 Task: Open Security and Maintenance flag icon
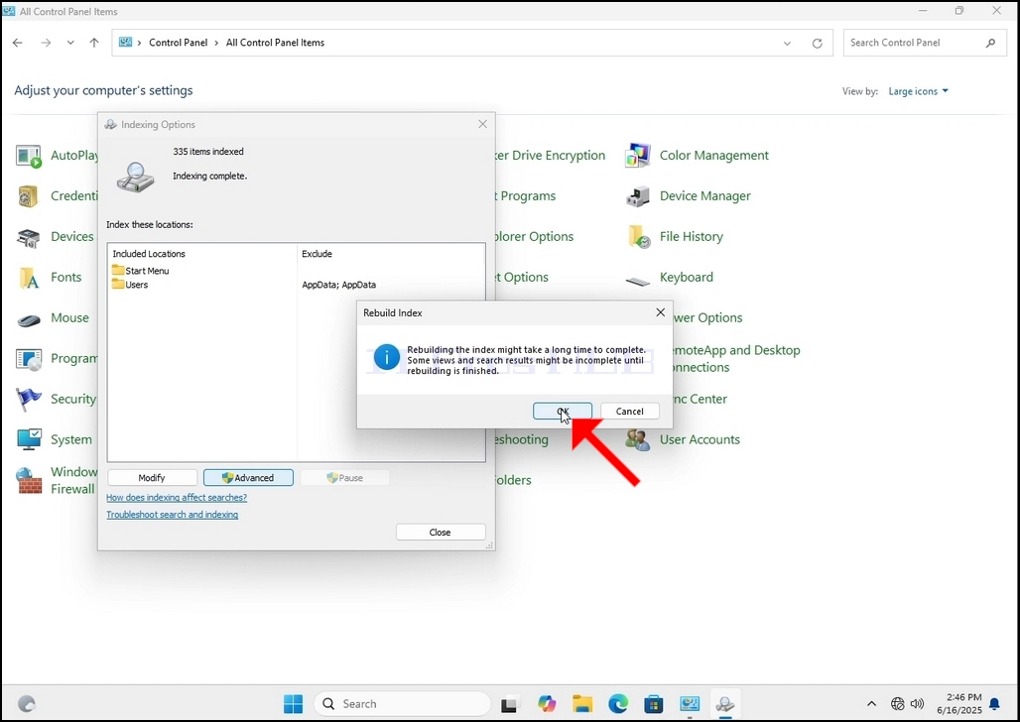(x=29, y=400)
